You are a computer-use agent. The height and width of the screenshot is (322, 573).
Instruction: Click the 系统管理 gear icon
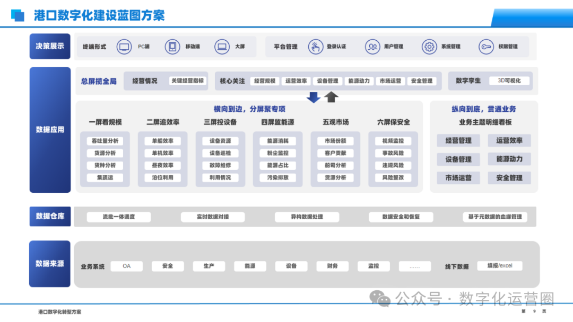click(x=429, y=47)
